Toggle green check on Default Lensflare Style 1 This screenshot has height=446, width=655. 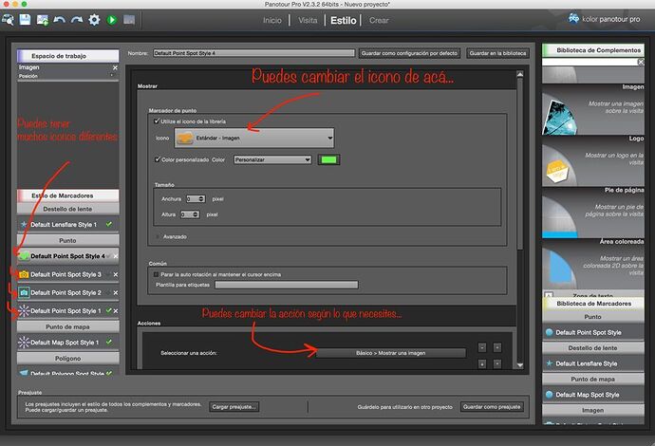pyautogui.click(x=109, y=224)
